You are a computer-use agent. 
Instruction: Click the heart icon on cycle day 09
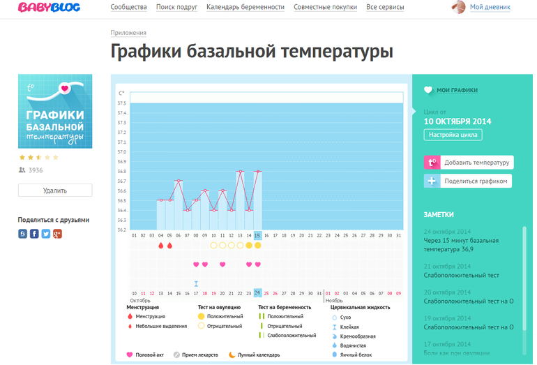[x=205, y=265]
